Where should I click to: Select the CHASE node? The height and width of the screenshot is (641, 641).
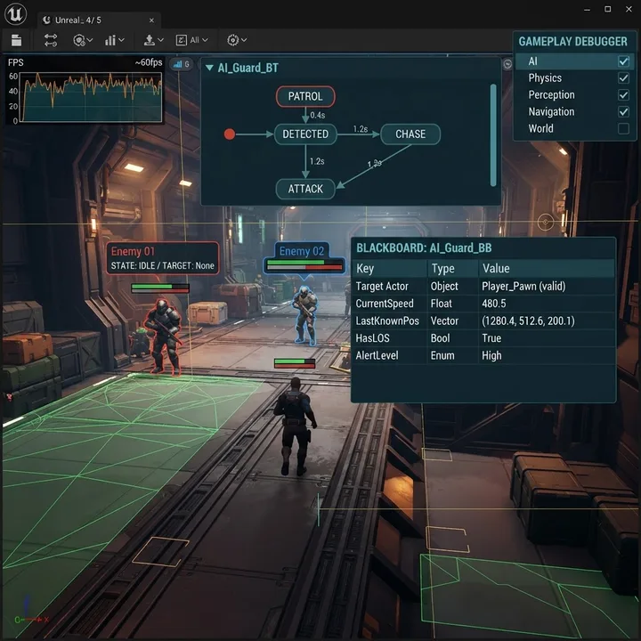(410, 134)
